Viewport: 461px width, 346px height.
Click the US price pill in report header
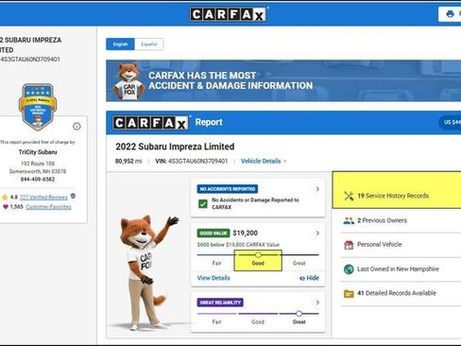tap(451, 122)
